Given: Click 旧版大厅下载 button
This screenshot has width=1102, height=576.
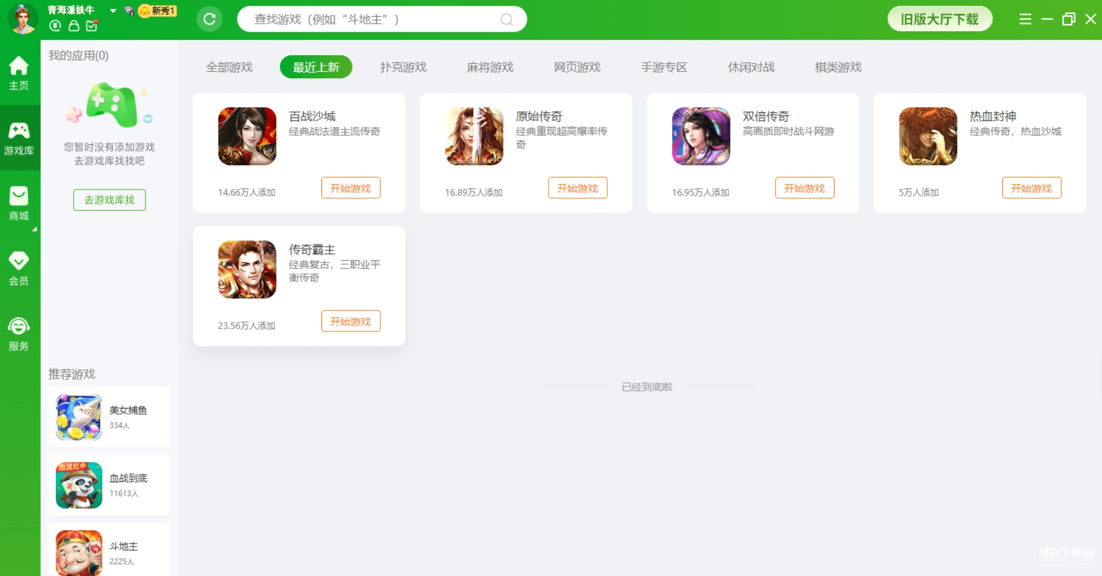Looking at the screenshot, I should [939, 19].
